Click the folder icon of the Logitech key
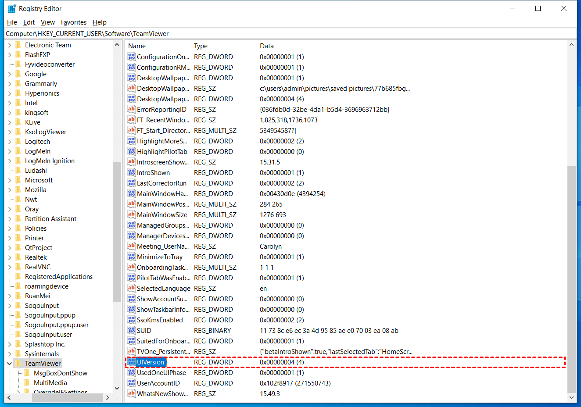581x407 pixels. [18, 141]
